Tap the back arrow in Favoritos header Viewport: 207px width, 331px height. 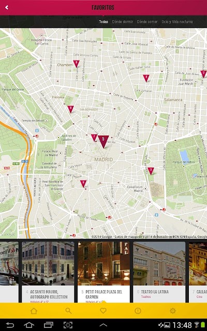point(7,8)
